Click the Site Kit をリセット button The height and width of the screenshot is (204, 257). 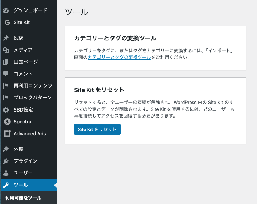coord(97,129)
